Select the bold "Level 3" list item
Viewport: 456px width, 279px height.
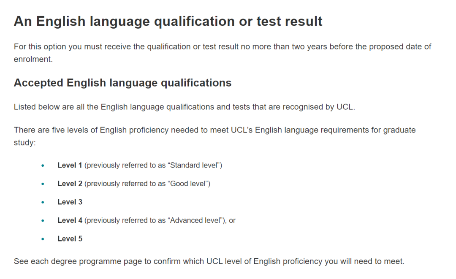pyautogui.click(x=70, y=202)
